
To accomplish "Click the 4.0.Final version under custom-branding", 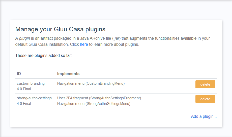I will pyautogui.click(x=24, y=89).
